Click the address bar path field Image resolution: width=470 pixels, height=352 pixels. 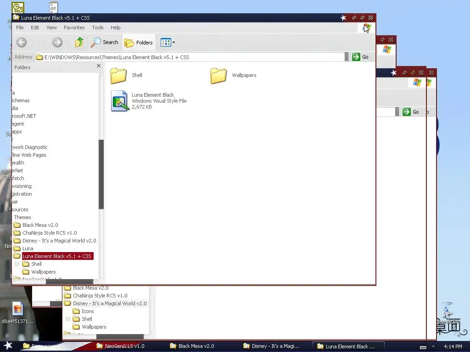(190, 57)
